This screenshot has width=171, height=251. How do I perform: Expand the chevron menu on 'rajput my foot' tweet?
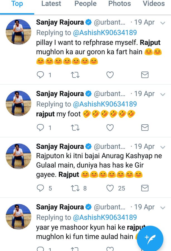coord(163,94)
